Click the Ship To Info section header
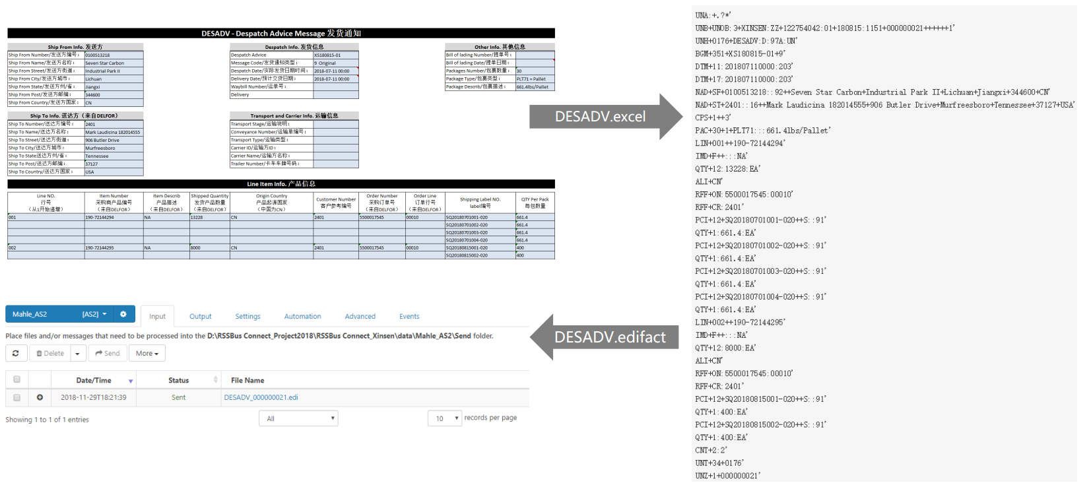 click(75, 115)
